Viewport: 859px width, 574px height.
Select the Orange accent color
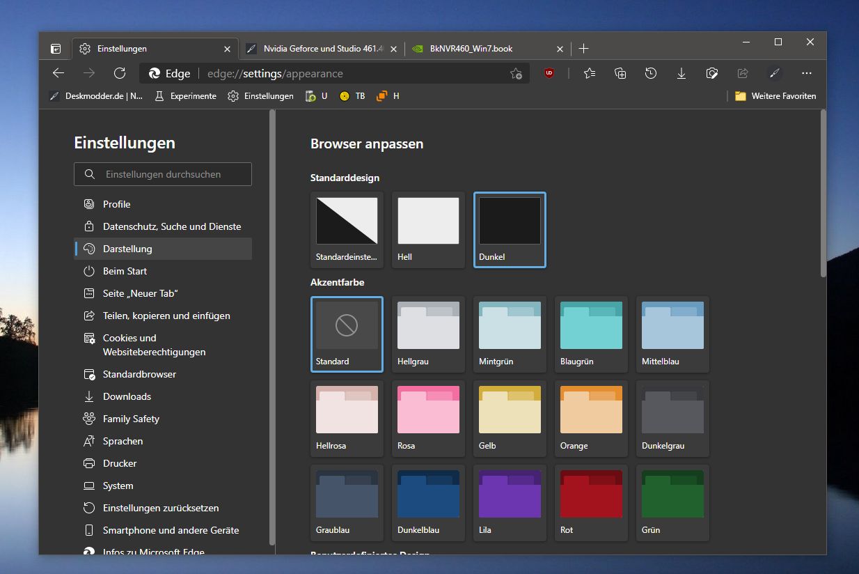(591, 419)
